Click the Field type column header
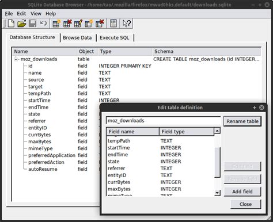 point(187,132)
